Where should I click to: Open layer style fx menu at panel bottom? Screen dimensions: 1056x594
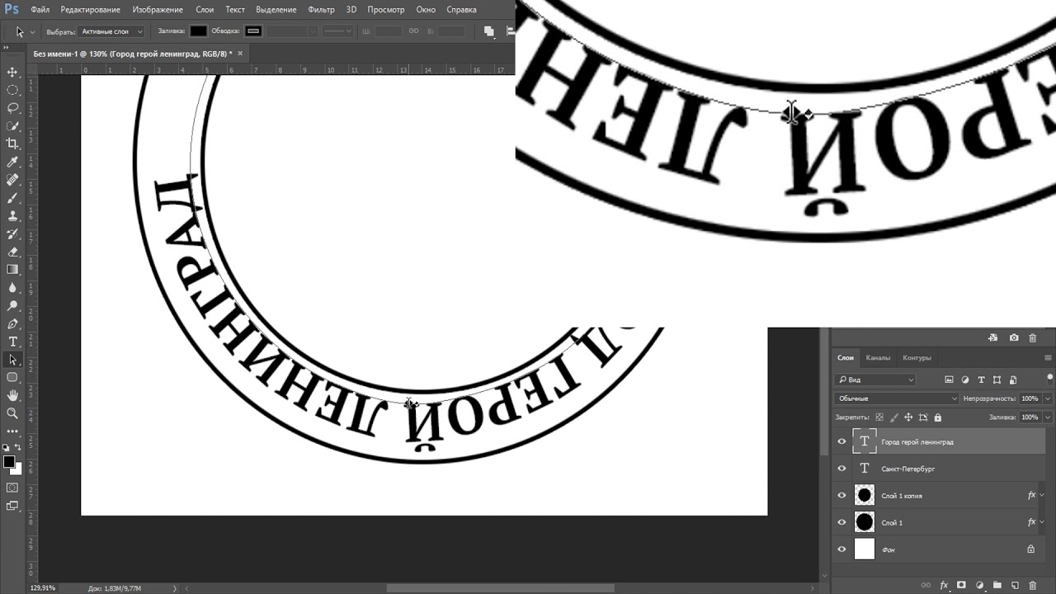(x=944, y=585)
